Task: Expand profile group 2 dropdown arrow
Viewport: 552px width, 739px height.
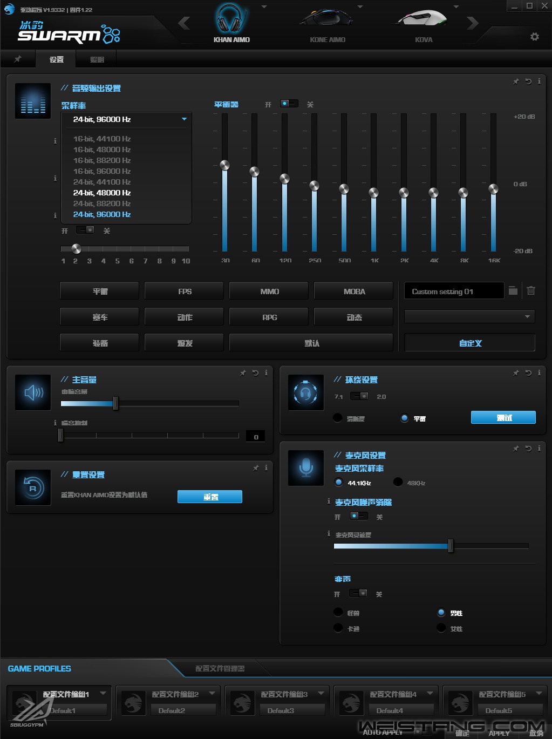Action: 212,693
